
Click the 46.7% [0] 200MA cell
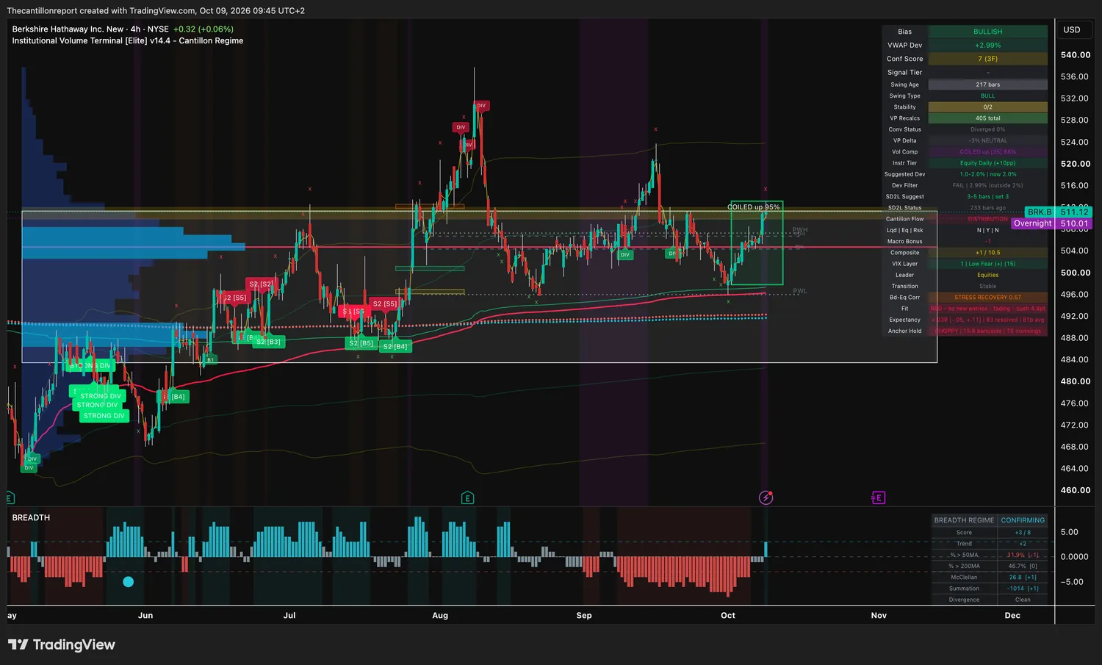tap(1023, 566)
